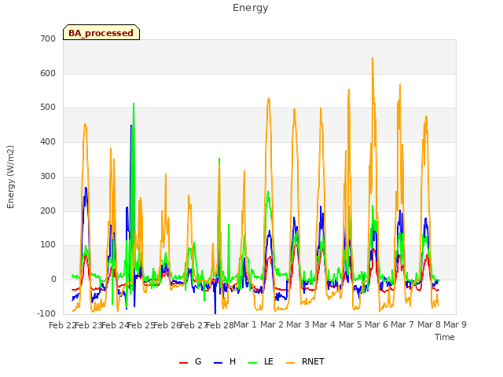Click the 200 y-axis tick label
The image size is (503, 377).
tap(48, 211)
